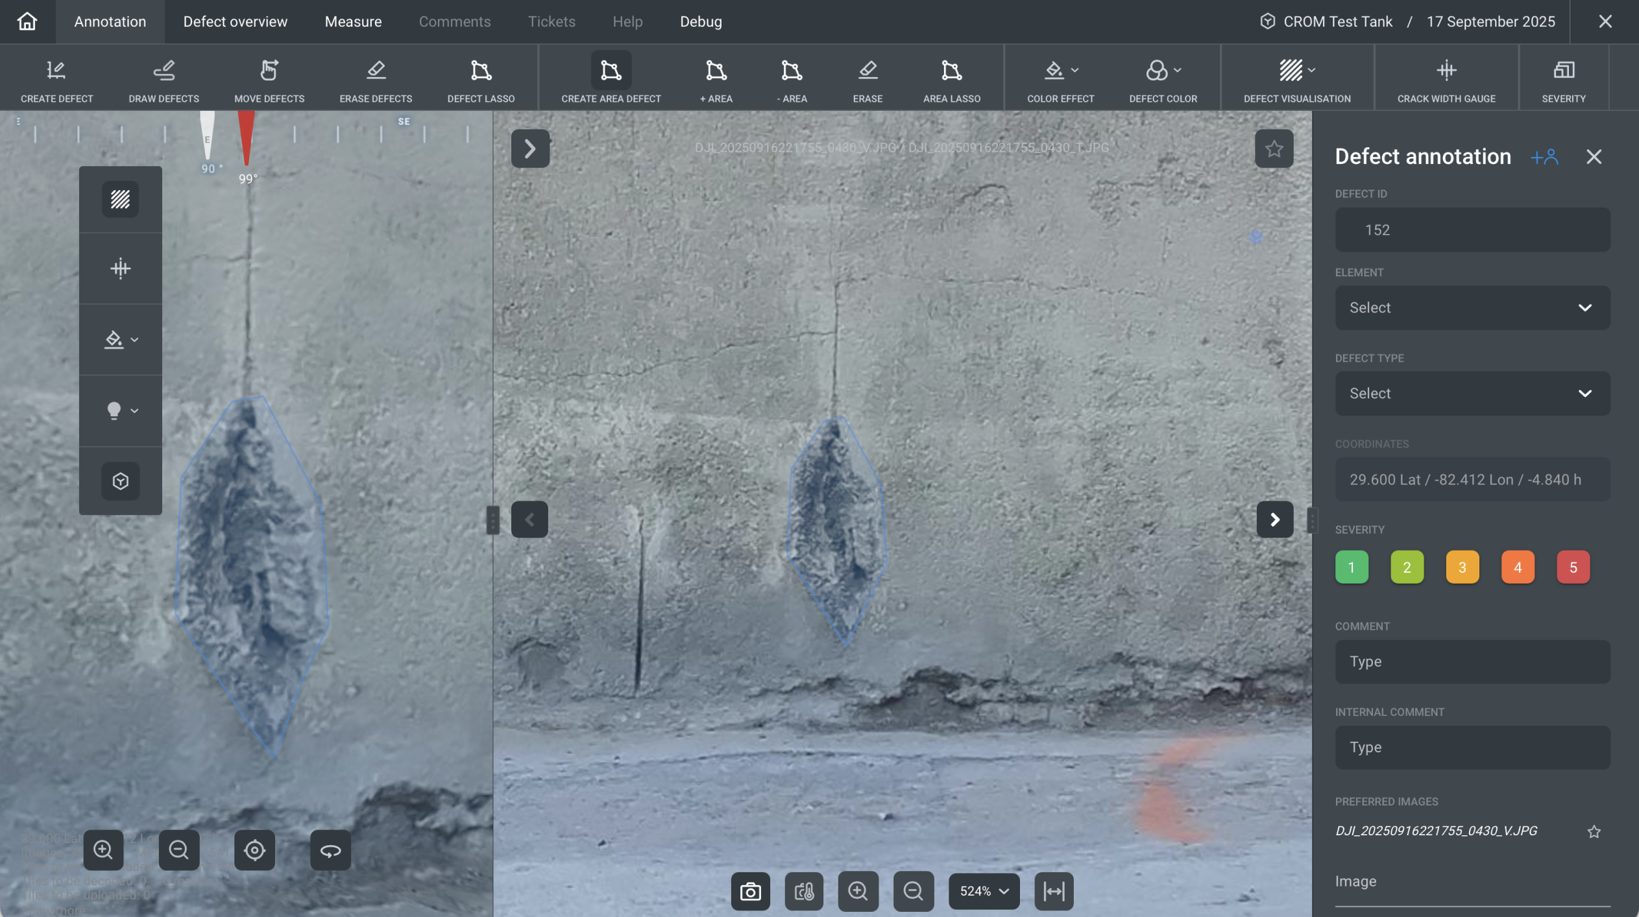Viewport: 1639px width, 917px height.
Task: Set severity to level 4 orange
Action: [x=1517, y=567]
